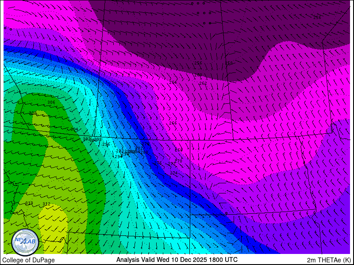Click the 306 contour label

click(x=51, y=102)
